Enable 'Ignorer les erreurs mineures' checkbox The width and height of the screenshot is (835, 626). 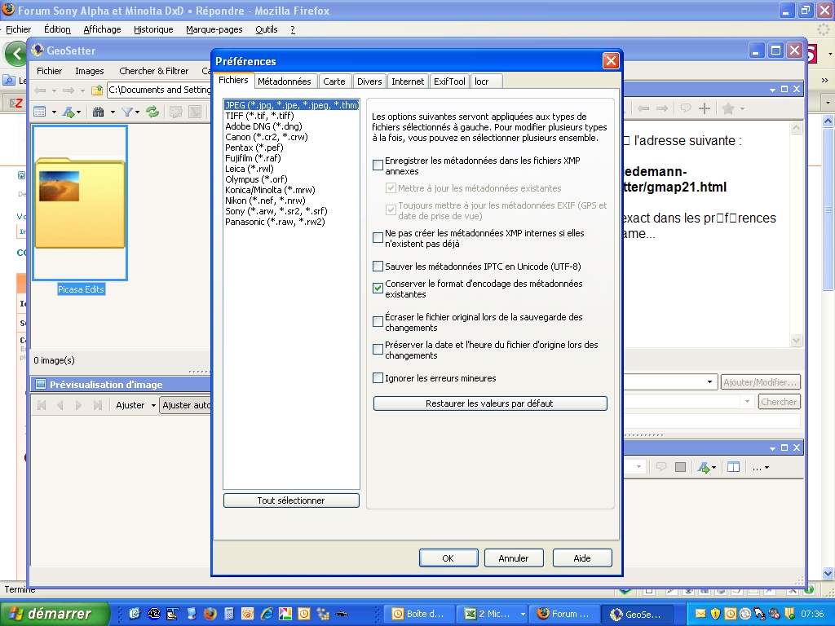[378, 378]
